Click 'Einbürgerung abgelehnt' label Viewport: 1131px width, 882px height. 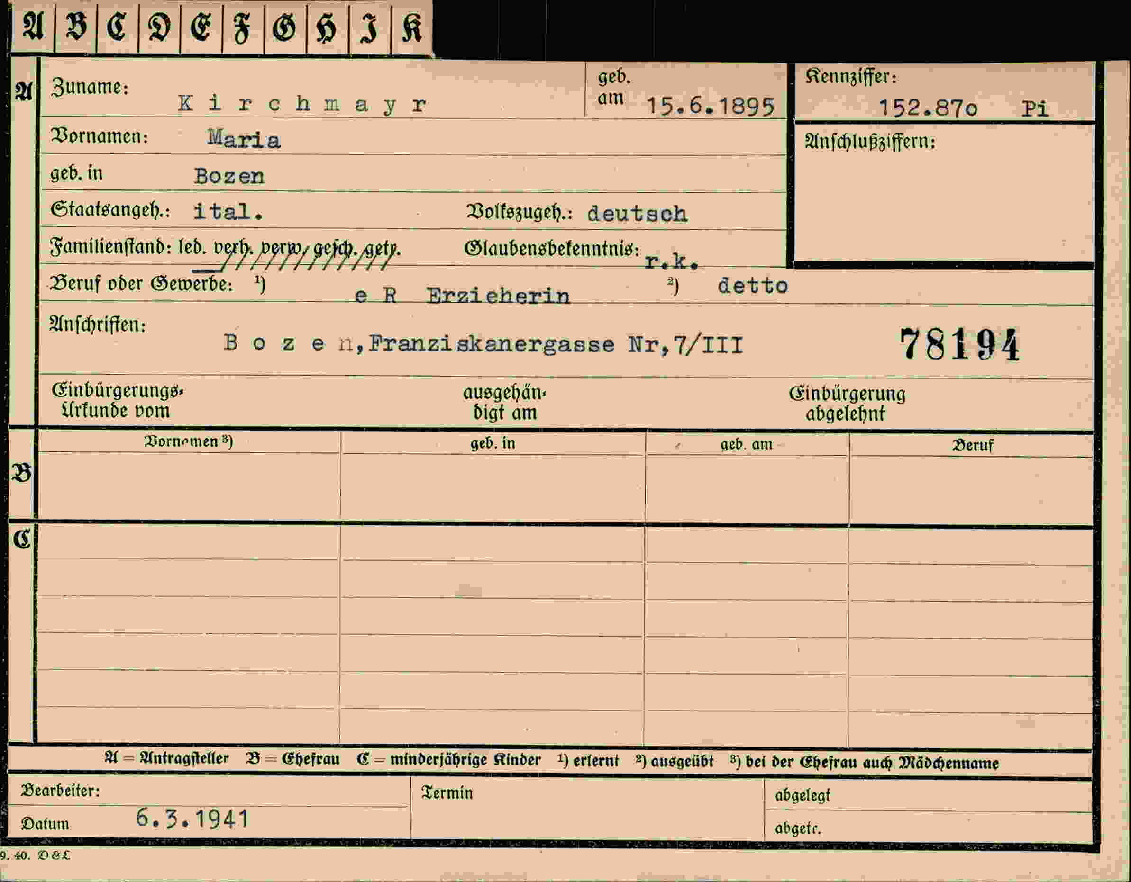[847, 404]
